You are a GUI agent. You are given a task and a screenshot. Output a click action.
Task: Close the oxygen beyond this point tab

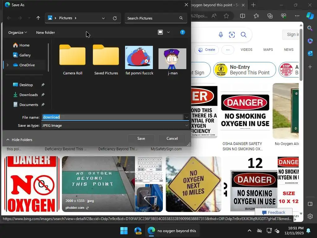(x=243, y=5)
